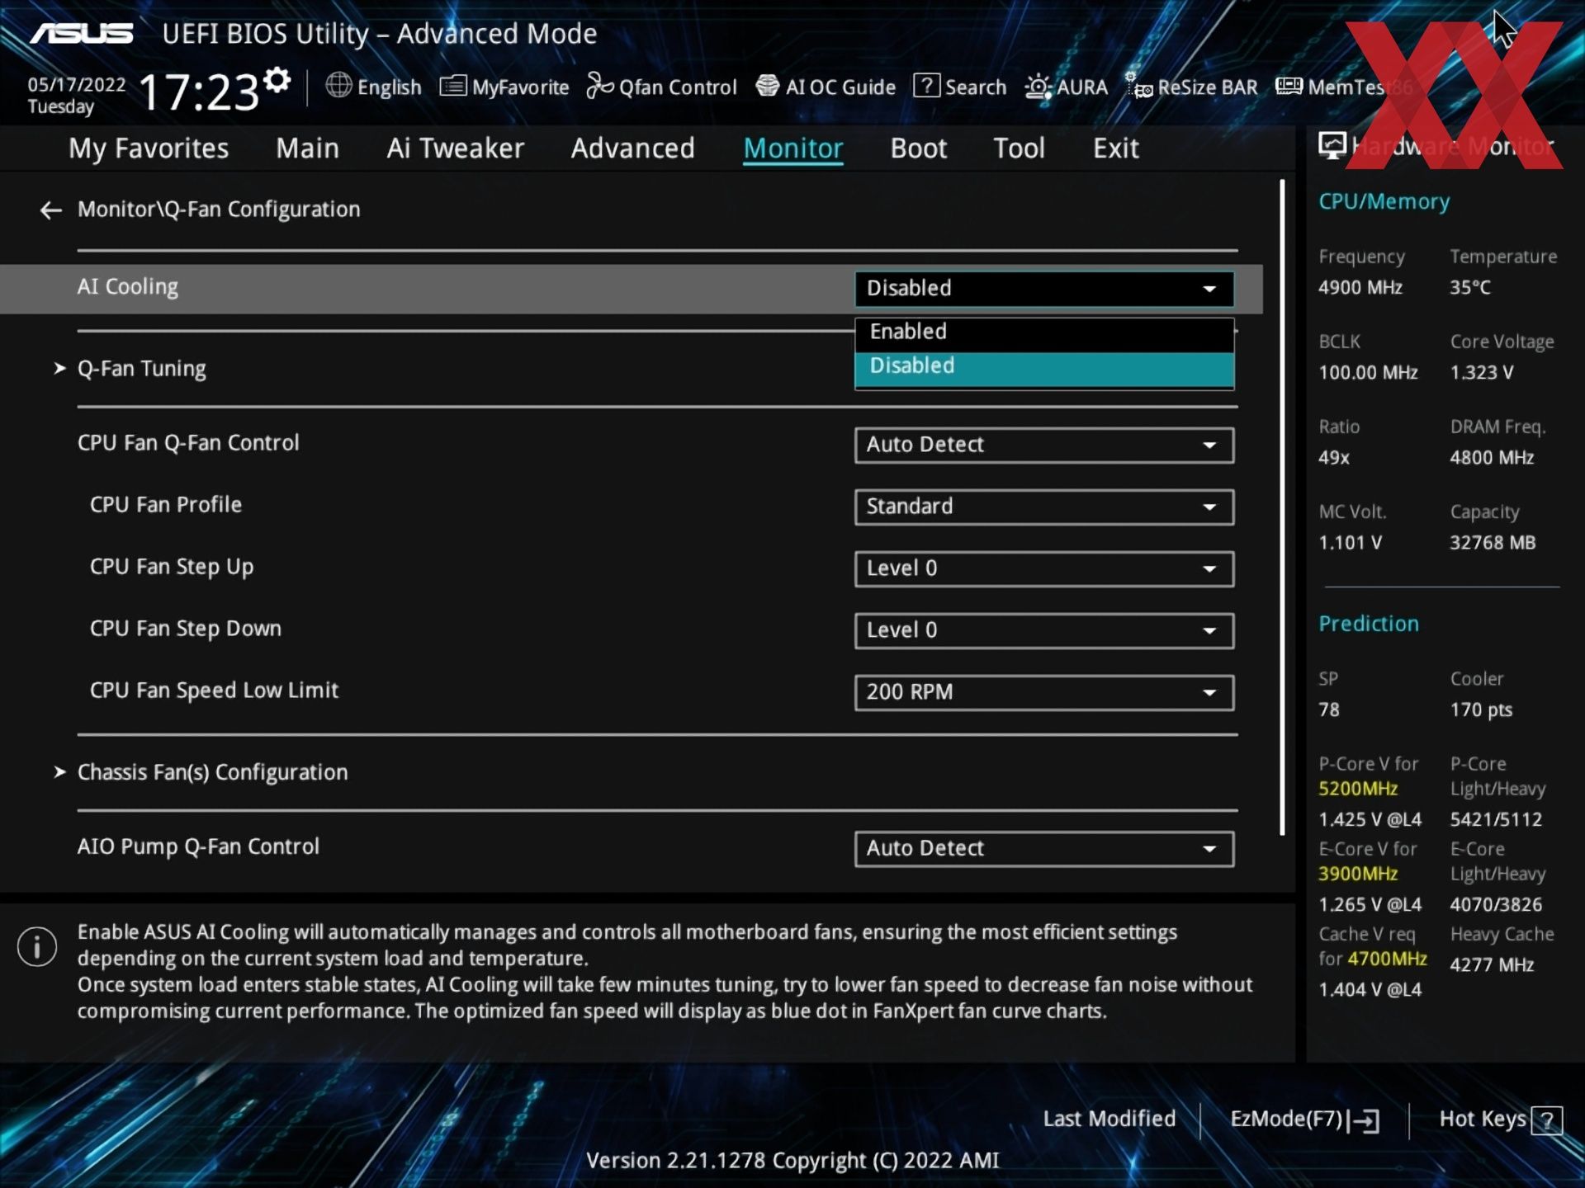Select the AI Cooling row label
Image resolution: width=1585 pixels, height=1188 pixels.
click(128, 287)
